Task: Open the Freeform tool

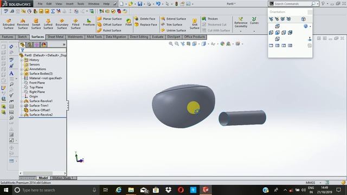Action: click(89, 23)
